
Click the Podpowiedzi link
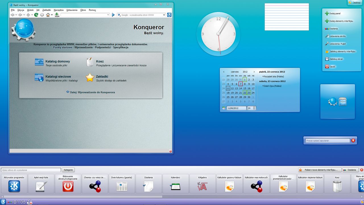click(x=103, y=47)
